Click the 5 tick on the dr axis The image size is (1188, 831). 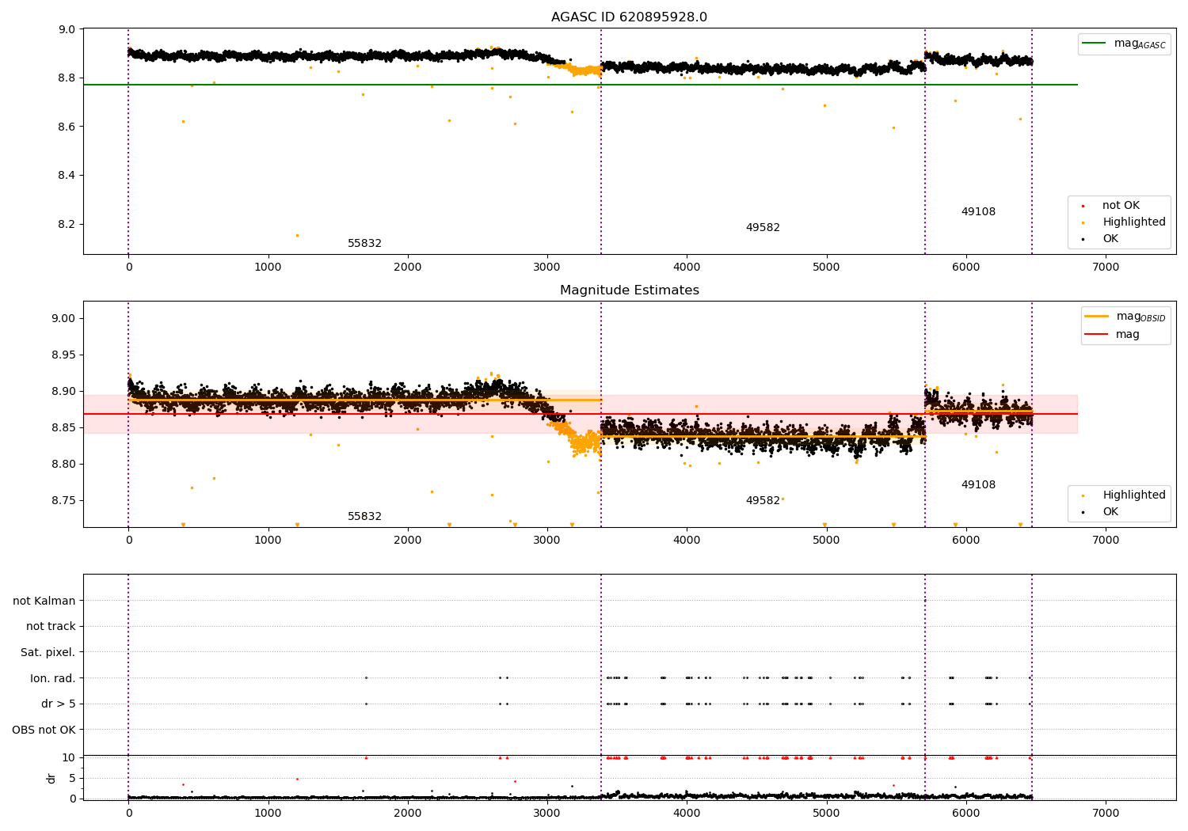click(x=72, y=778)
